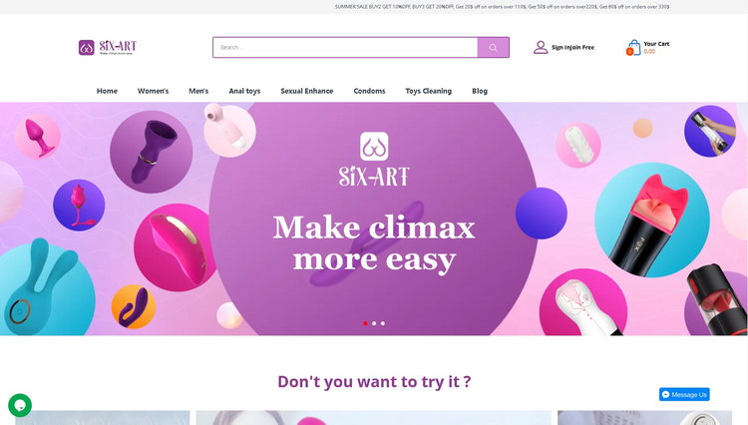Click the Messenger Message Us button

pos(684,394)
